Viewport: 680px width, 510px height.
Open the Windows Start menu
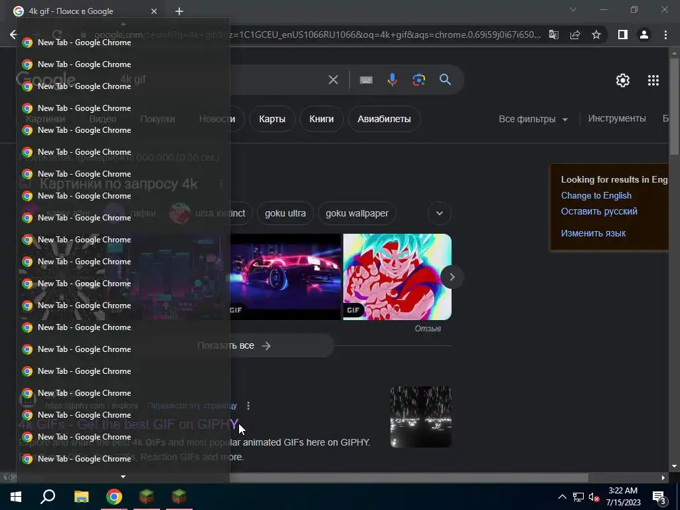click(16, 497)
